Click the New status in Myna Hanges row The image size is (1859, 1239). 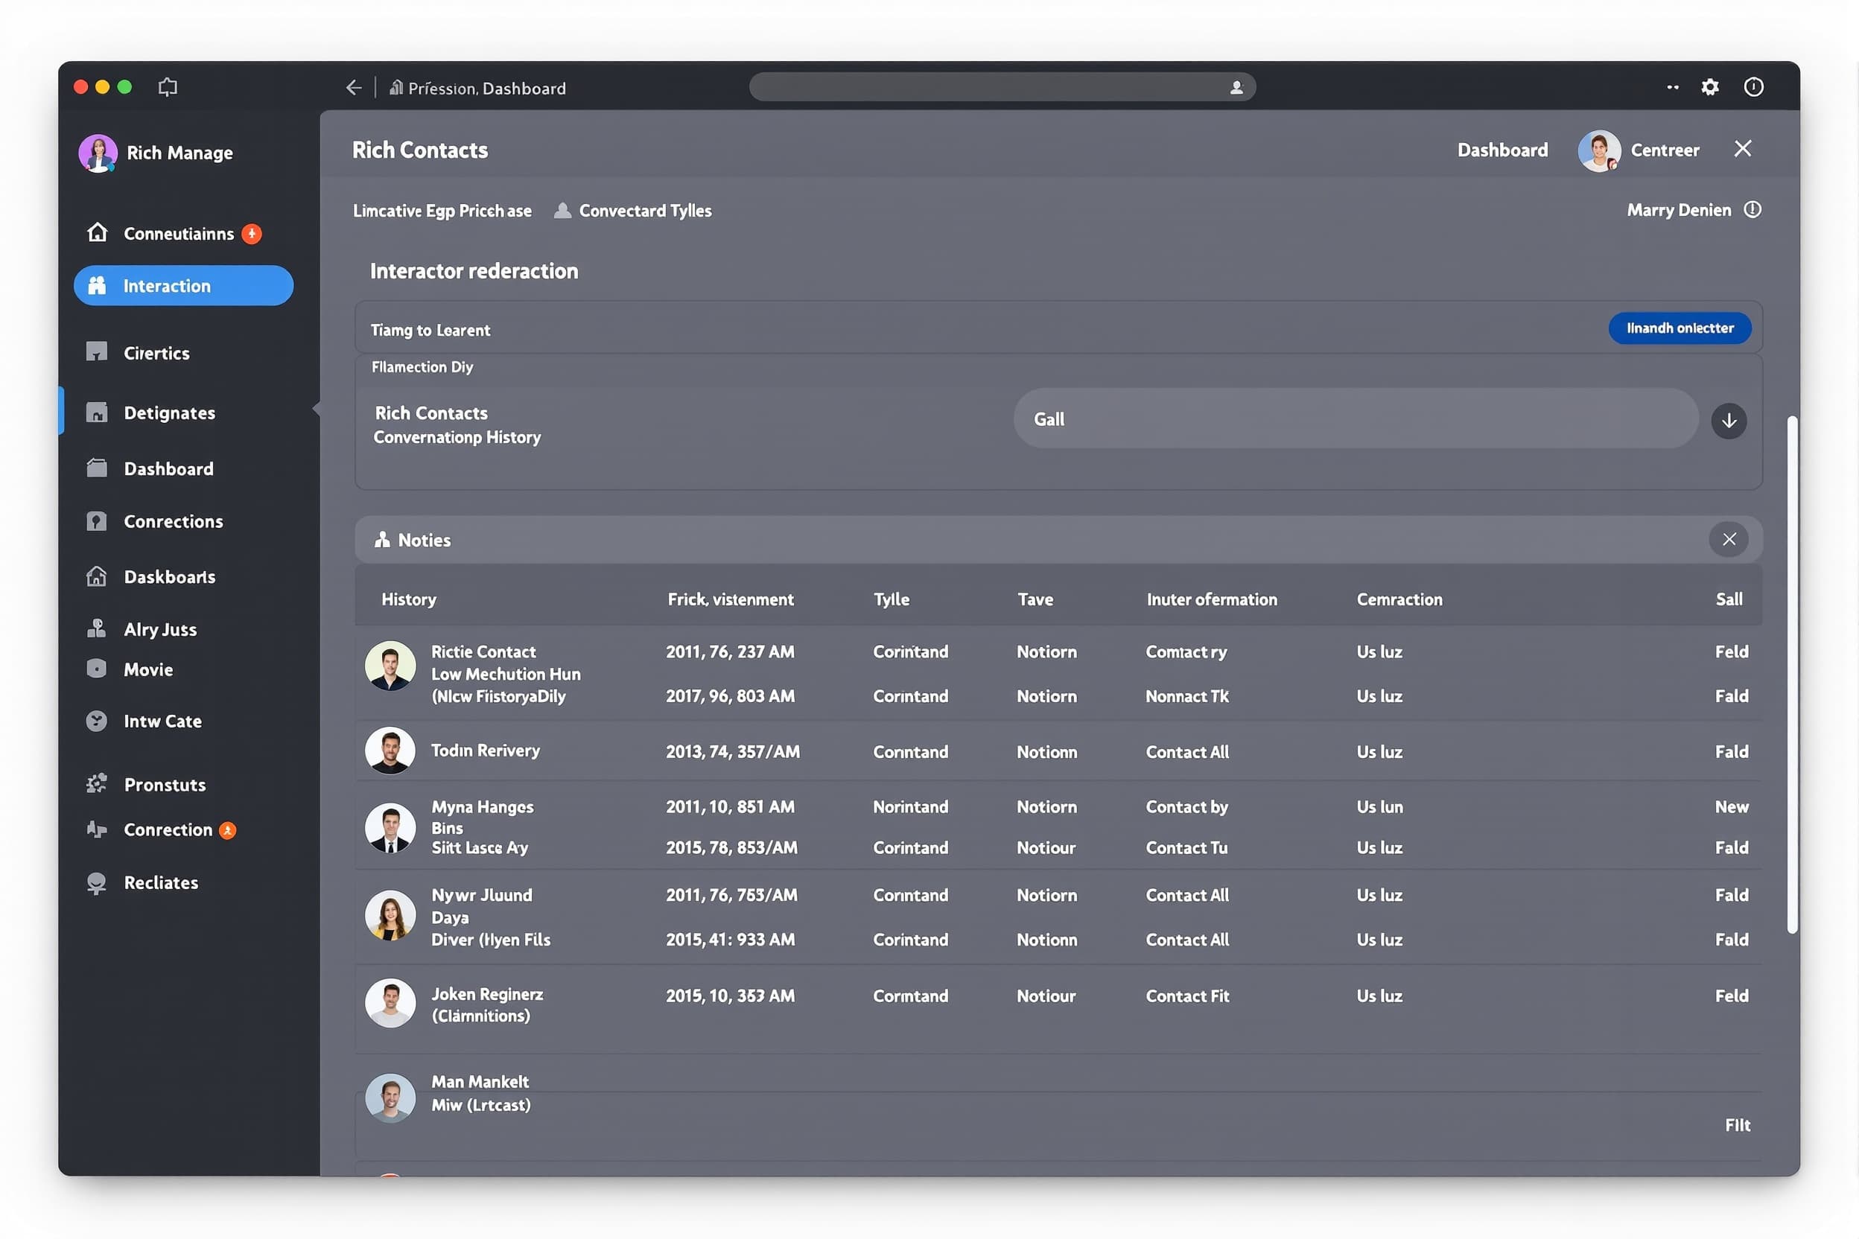point(1731,807)
